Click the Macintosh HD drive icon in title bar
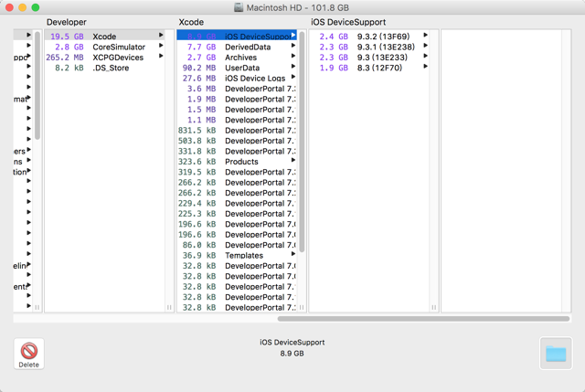Image resolution: width=585 pixels, height=392 pixels. 239,7
